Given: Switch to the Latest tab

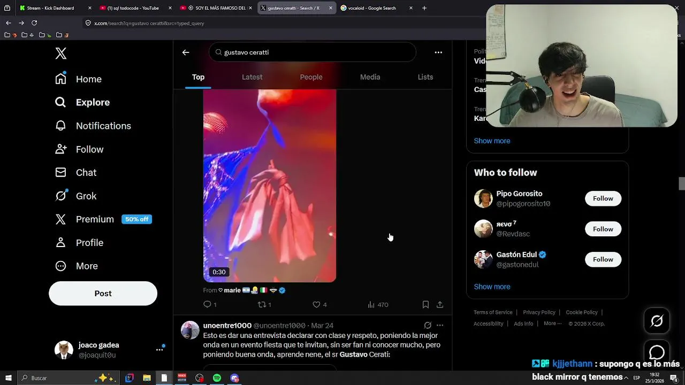Looking at the screenshot, I should pyautogui.click(x=252, y=77).
